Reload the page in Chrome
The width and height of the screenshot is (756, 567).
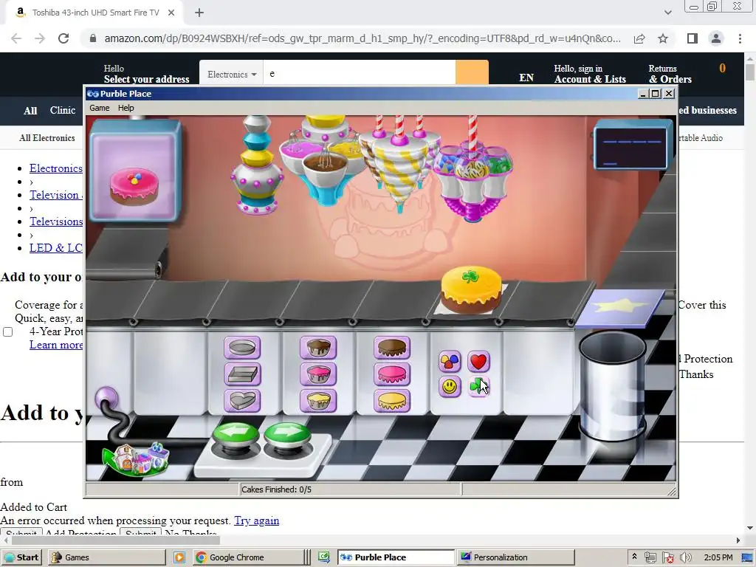click(x=63, y=38)
